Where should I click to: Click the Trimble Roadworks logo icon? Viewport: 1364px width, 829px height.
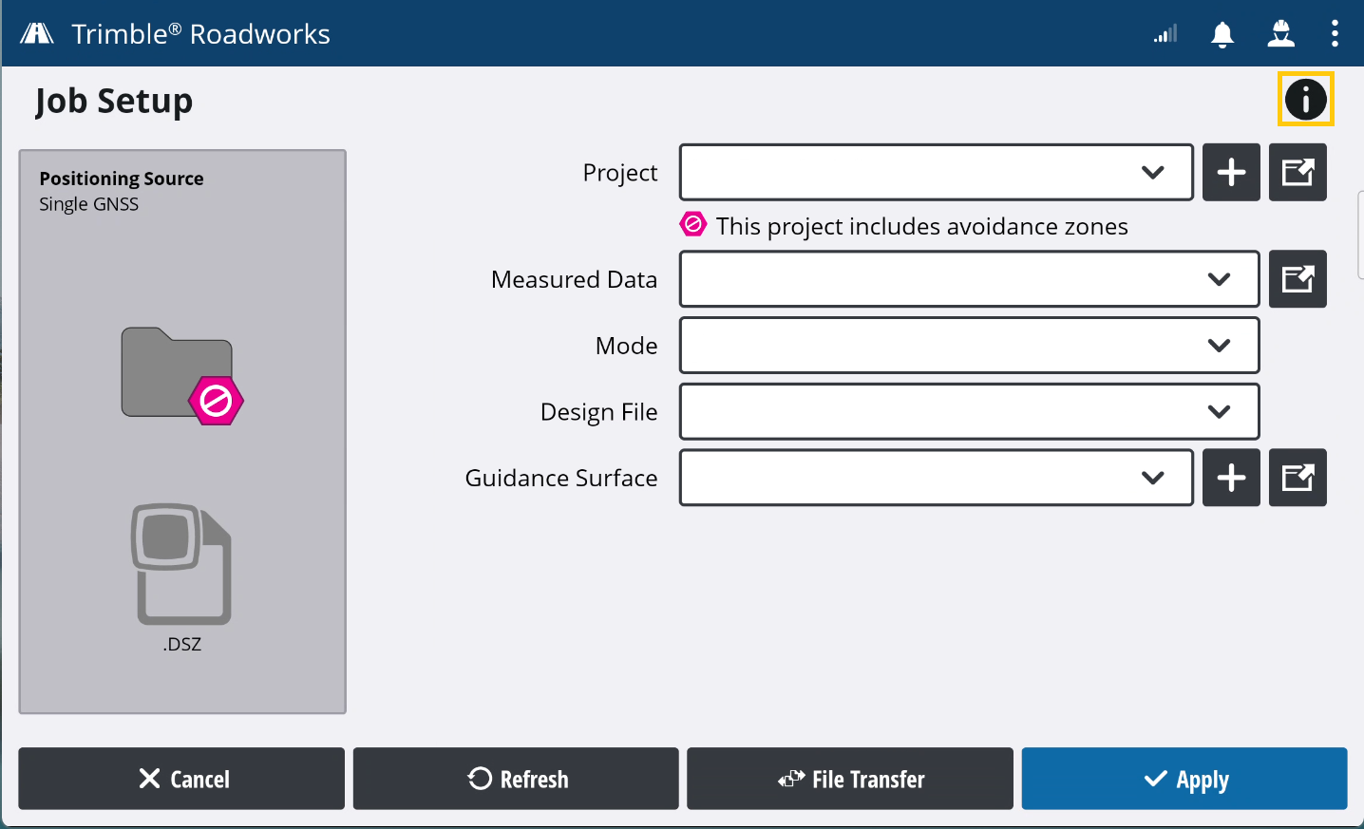click(37, 34)
